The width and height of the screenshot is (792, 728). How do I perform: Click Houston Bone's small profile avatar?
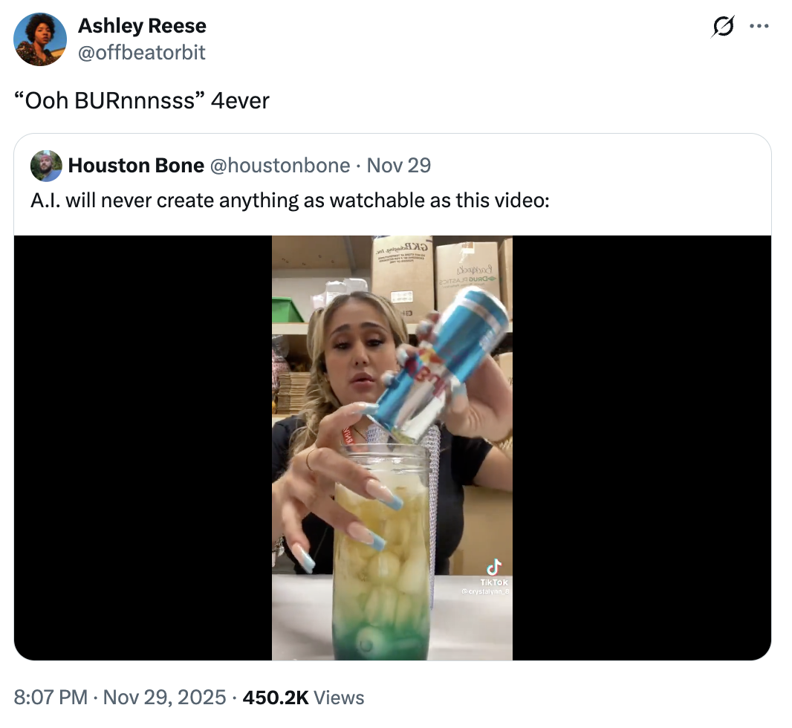[46, 165]
